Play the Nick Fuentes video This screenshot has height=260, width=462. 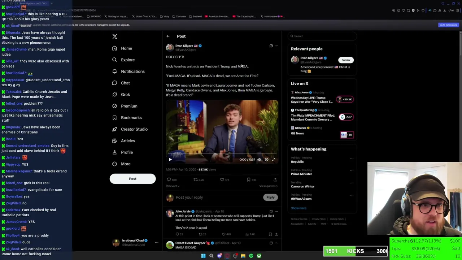point(170,159)
